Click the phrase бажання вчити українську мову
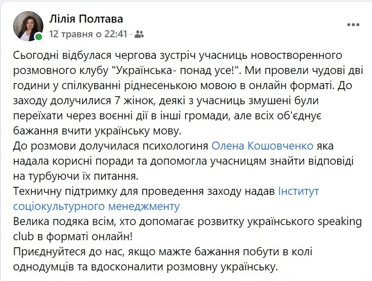Screen dimensions: 372x281 pos(97,131)
